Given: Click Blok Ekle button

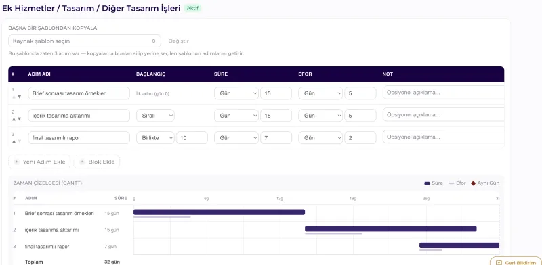Looking at the screenshot, I should [x=97, y=162].
